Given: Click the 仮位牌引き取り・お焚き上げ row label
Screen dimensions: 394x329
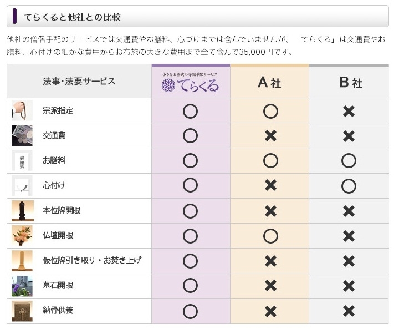Looking at the screenshot, I should pyautogui.click(x=92, y=260).
